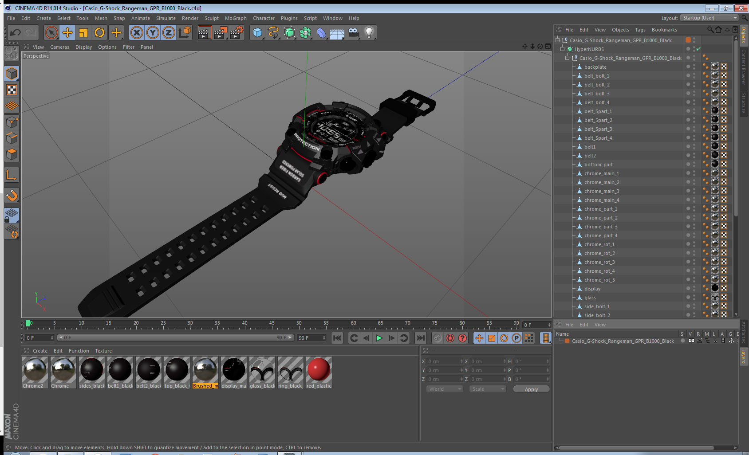The height and width of the screenshot is (455, 749).
Task: Open the deformer objects
Action: tap(321, 32)
